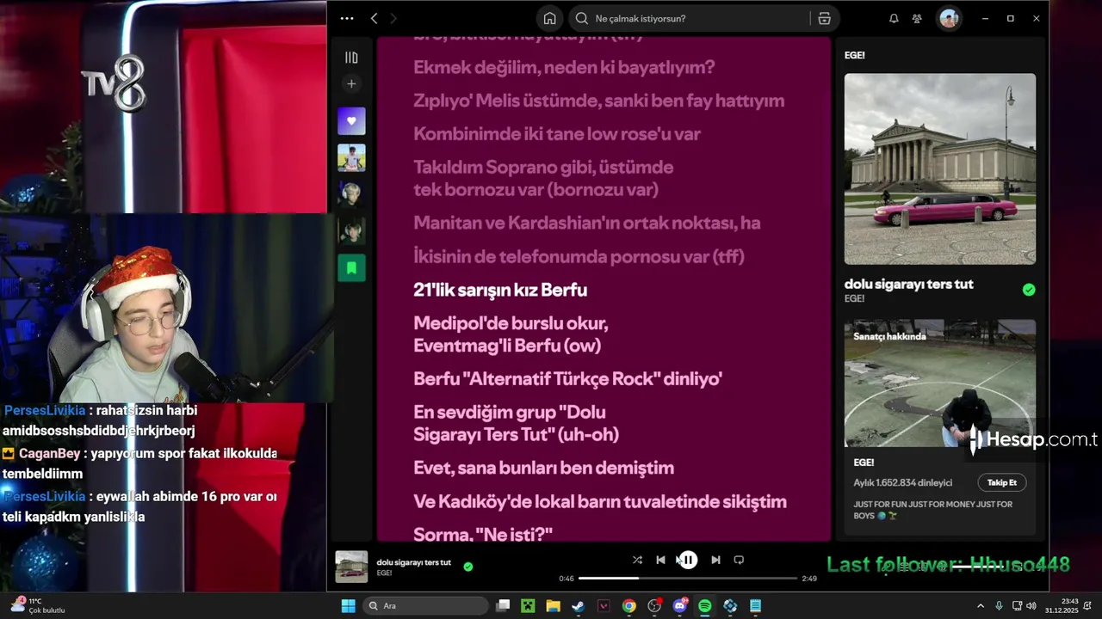Toggle the green saved checkmark in the right panel
The height and width of the screenshot is (619, 1102).
pos(1029,290)
